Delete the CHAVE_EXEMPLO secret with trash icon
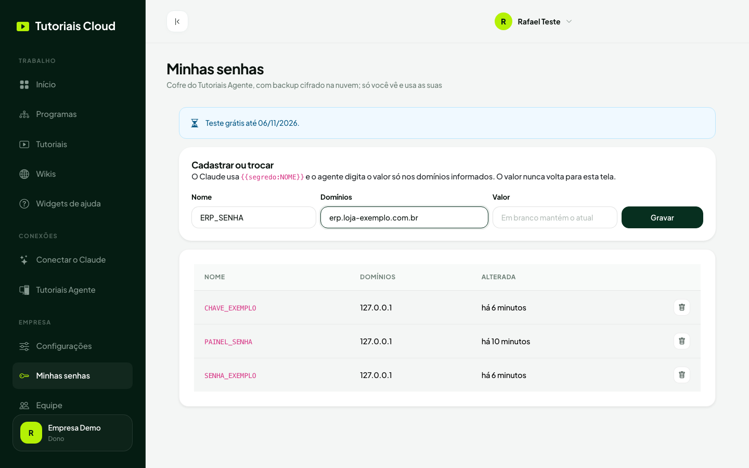Viewport: 749px width, 468px height. pos(682,307)
